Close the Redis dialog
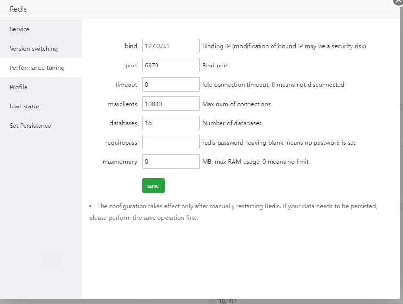 pyautogui.click(x=398, y=1)
